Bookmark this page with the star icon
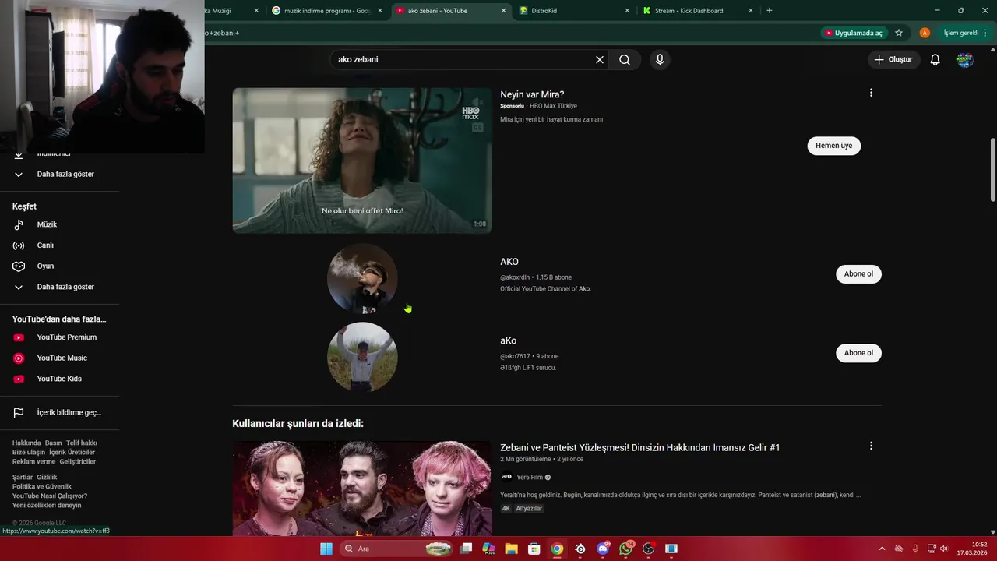This screenshot has height=561, width=997. click(899, 33)
